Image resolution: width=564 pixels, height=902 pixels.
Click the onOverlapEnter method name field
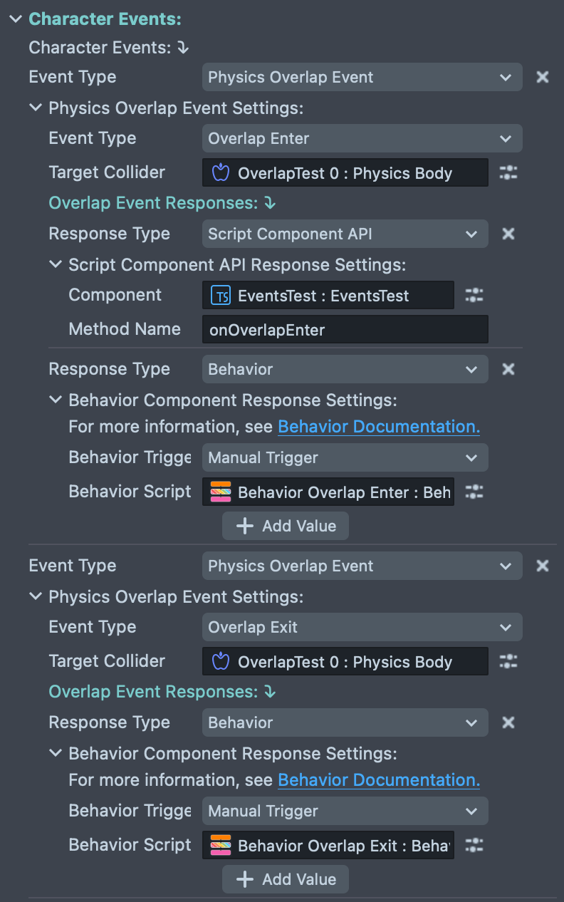(x=345, y=329)
